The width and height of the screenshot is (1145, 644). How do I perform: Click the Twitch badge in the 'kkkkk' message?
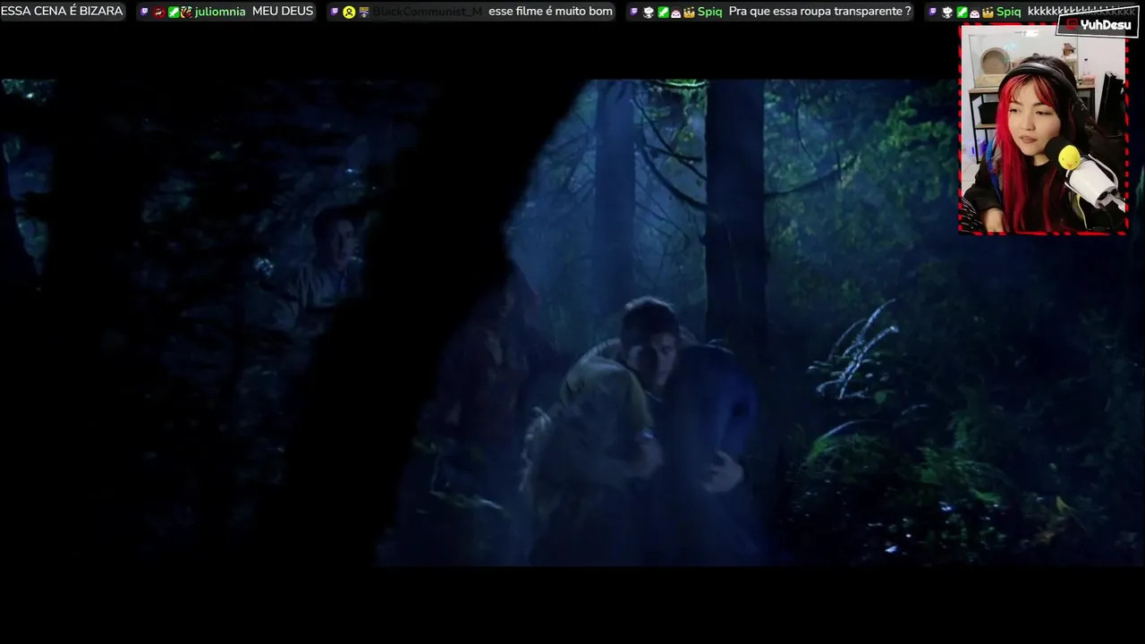pyautogui.click(x=933, y=12)
